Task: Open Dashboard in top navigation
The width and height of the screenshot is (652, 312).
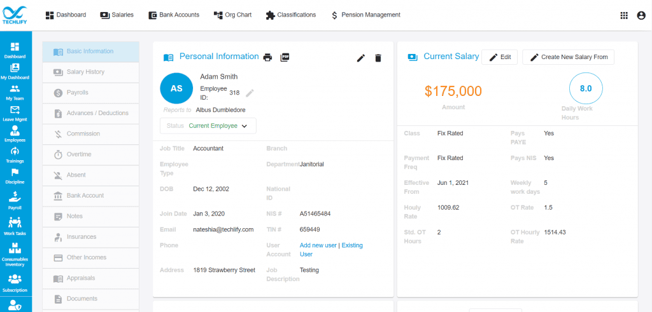Action: (x=66, y=15)
